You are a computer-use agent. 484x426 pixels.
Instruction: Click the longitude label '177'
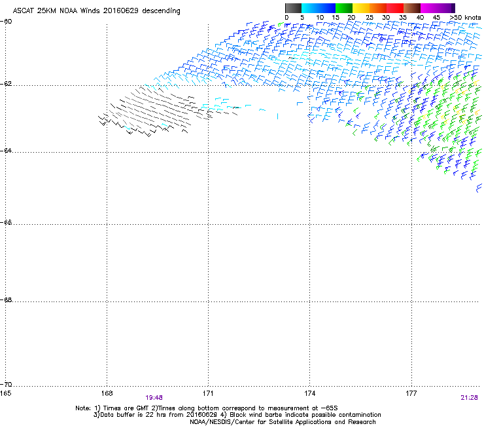pyautogui.click(x=411, y=393)
